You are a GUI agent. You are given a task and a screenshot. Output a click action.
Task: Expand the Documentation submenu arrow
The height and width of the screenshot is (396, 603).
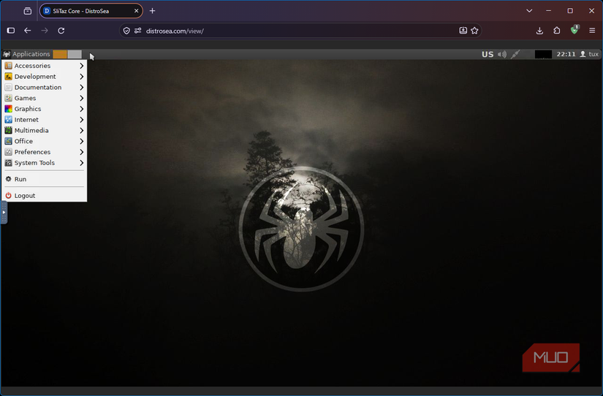click(82, 87)
